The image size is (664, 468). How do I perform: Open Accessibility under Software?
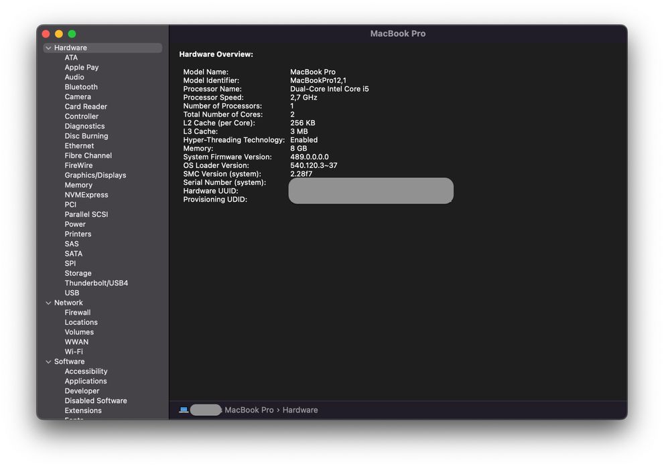86,371
